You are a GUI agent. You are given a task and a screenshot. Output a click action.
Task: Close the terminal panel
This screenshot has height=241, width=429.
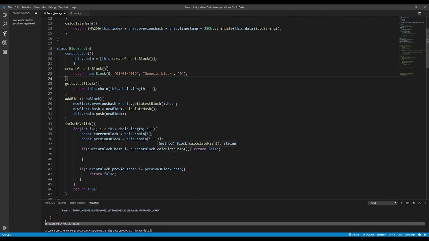coord(425,203)
